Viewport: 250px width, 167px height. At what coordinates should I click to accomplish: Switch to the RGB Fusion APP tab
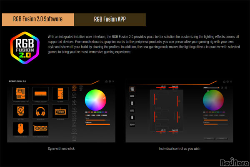click(x=110, y=20)
